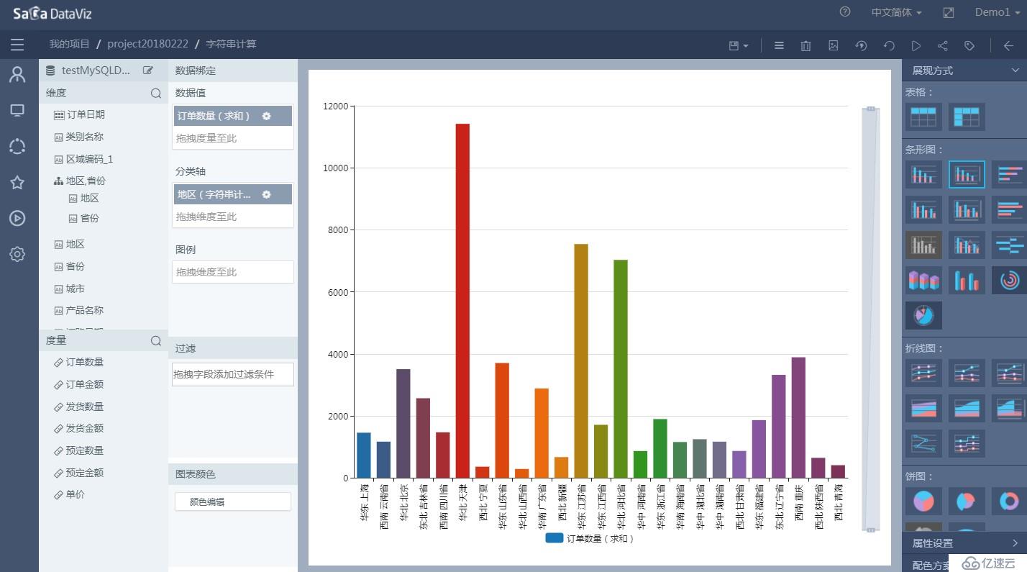Click the star favorites sidebar icon
Image resolution: width=1027 pixels, height=572 pixels.
coord(17,182)
